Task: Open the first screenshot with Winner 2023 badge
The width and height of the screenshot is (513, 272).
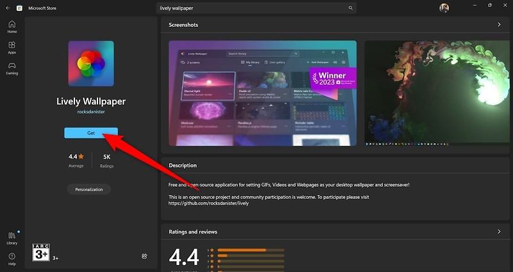Action: (263, 93)
